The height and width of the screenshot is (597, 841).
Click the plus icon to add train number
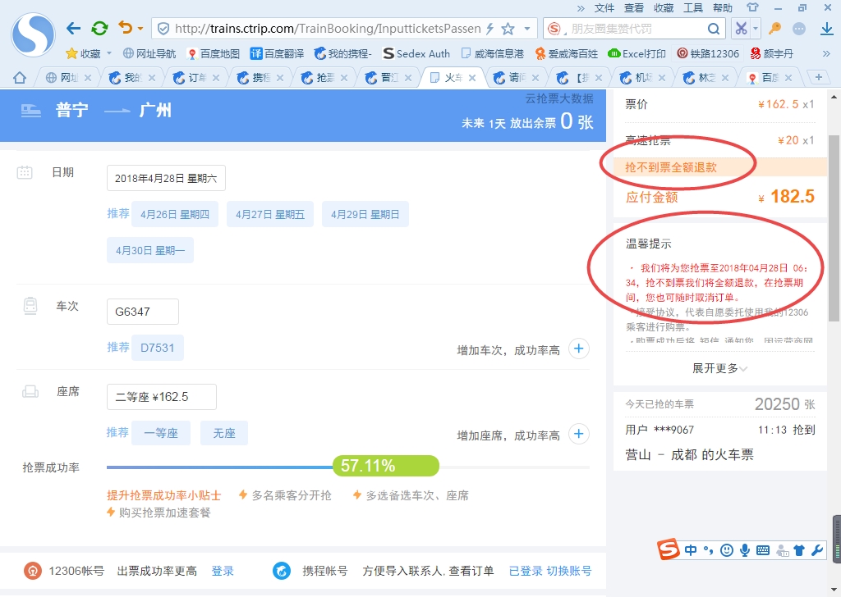[579, 349]
